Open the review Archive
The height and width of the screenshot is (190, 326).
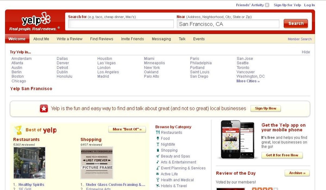point(297,173)
